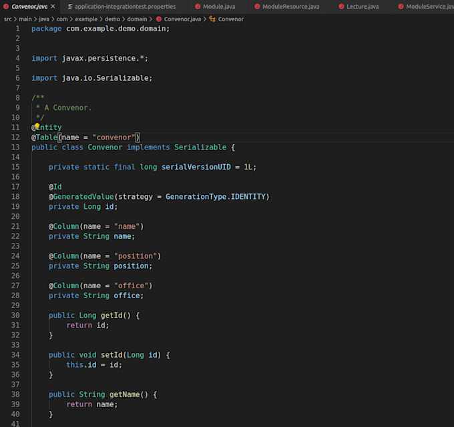
Task: Open the Module.java tab
Action: (x=219, y=7)
